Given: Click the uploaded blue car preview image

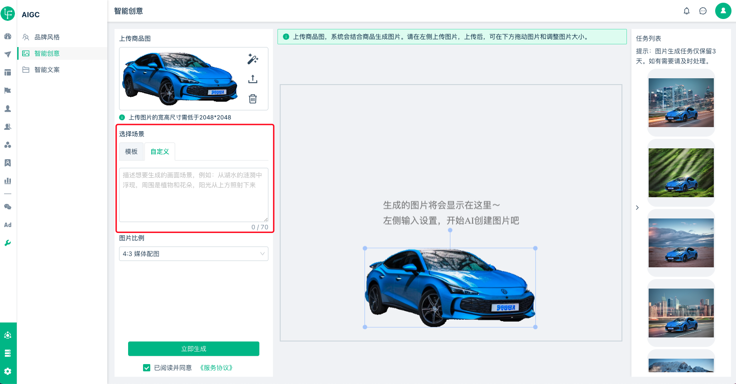Looking at the screenshot, I should (180, 79).
